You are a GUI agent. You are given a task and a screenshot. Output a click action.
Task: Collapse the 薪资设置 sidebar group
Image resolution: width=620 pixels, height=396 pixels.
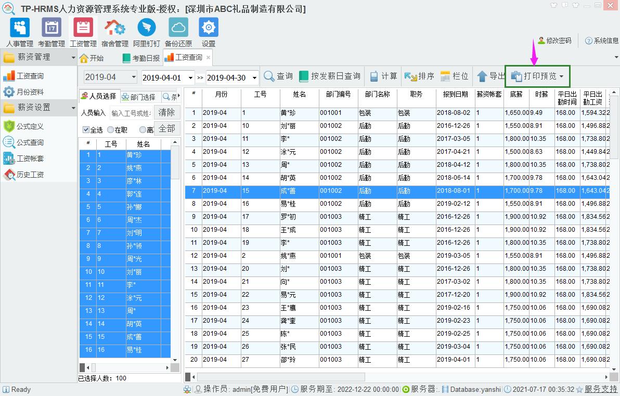(73, 108)
